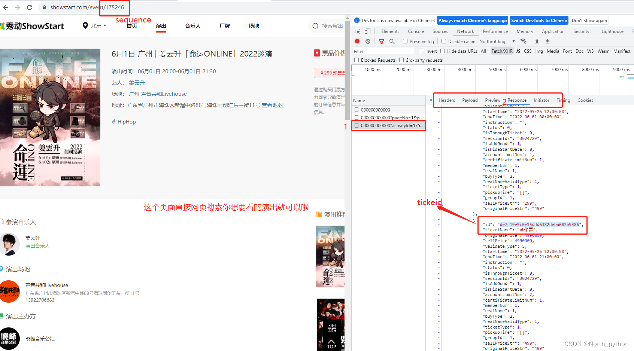Click the 秀动ShowStart logo
Screen dimensions: 634x351
pyautogui.click(x=32, y=26)
